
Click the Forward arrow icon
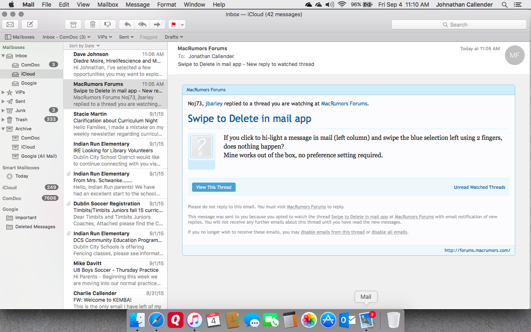click(x=157, y=24)
